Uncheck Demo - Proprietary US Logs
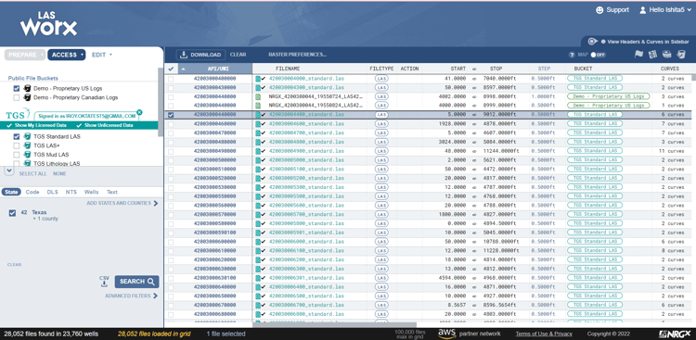Image resolution: width=696 pixels, height=340 pixels. (x=17, y=88)
